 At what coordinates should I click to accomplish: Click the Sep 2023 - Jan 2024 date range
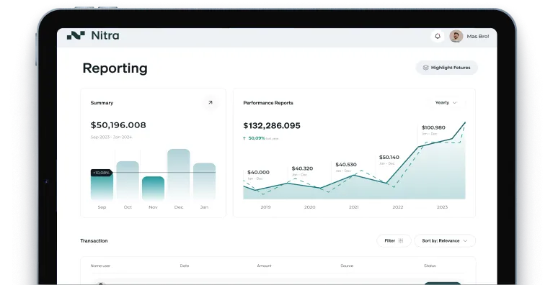pyautogui.click(x=111, y=137)
